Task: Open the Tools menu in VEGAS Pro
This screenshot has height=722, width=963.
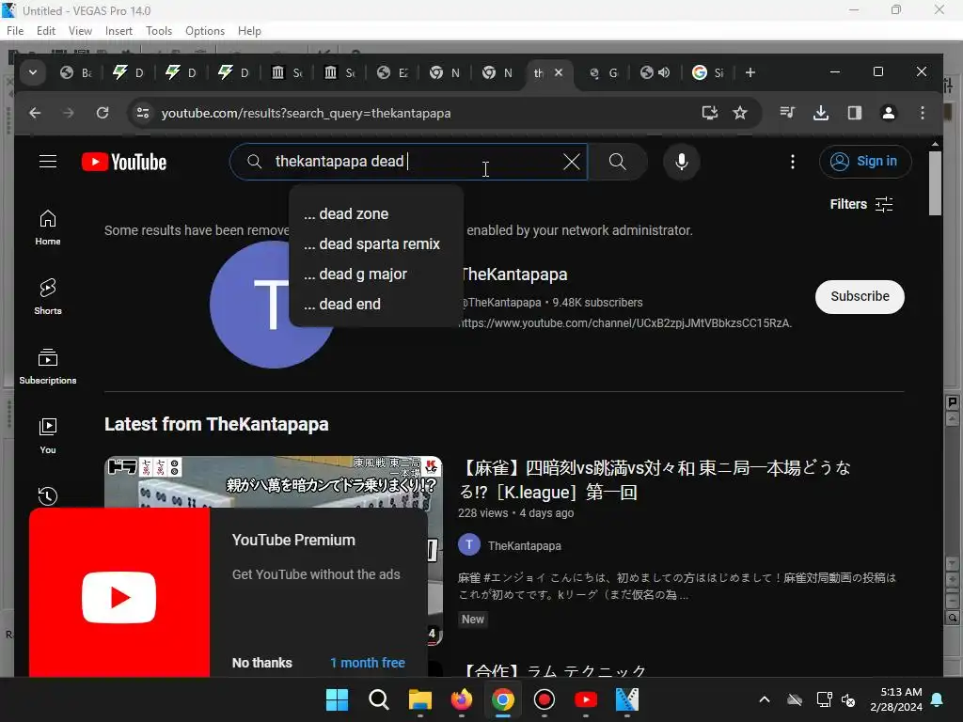Action: point(159,31)
